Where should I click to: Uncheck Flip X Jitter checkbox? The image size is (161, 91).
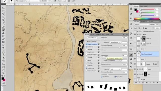tap(102, 77)
